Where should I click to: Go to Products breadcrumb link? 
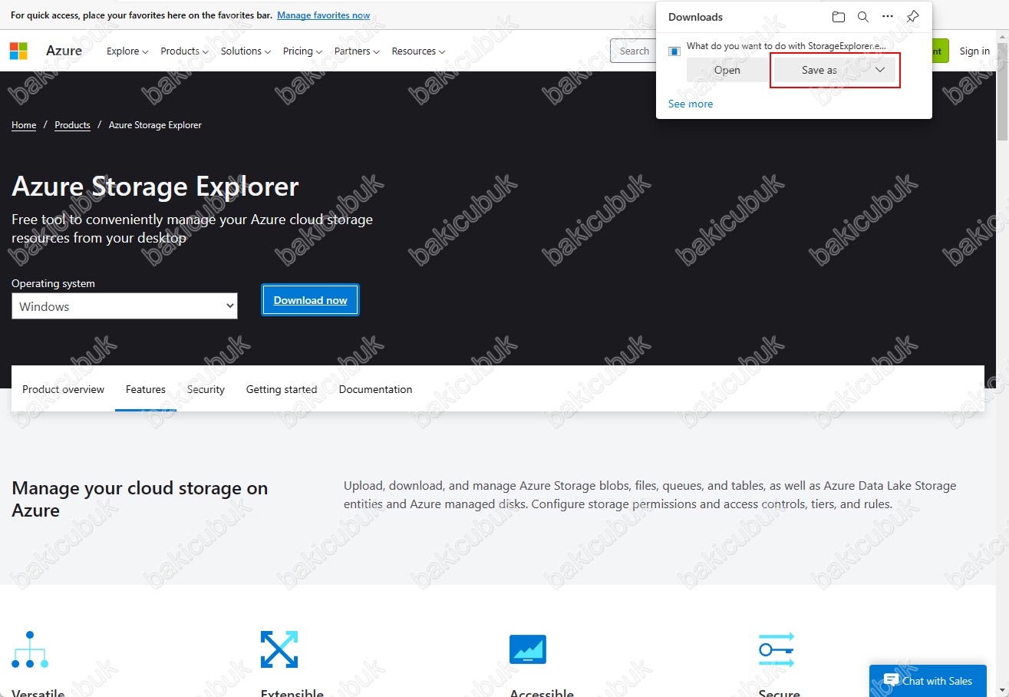click(72, 125)
